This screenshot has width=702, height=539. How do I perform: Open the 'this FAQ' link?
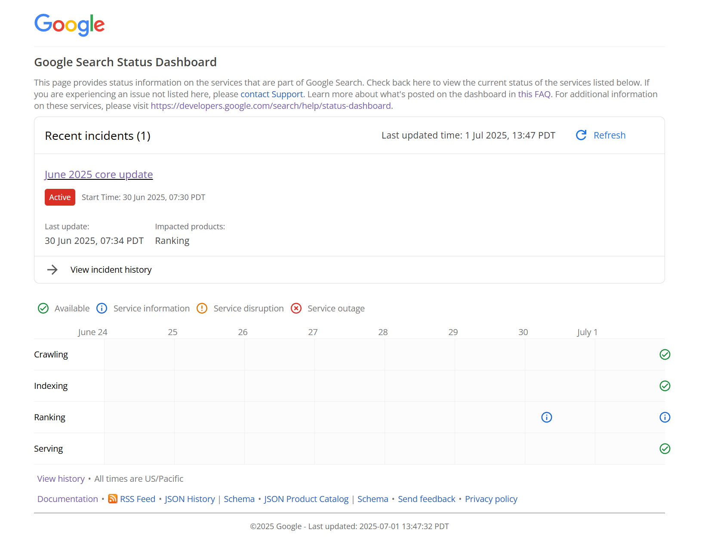click(534, 94)
